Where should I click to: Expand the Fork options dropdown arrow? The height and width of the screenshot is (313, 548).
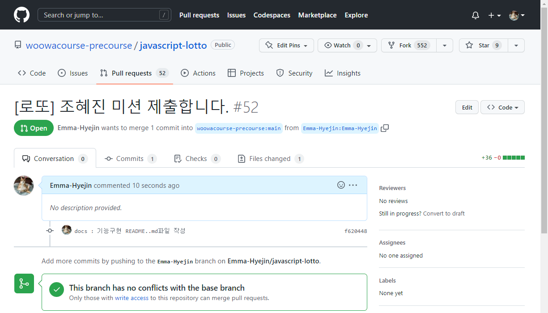[x=444, y=45]
